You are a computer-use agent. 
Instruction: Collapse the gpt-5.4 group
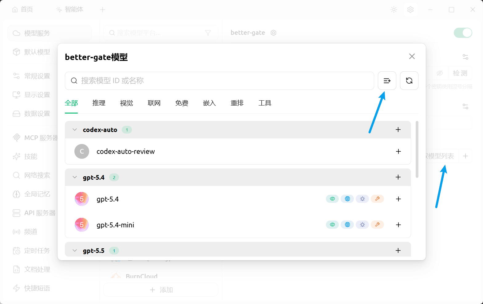(x=75, y=177)
